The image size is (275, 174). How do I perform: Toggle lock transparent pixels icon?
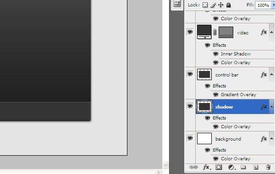[x=205, y=5]
